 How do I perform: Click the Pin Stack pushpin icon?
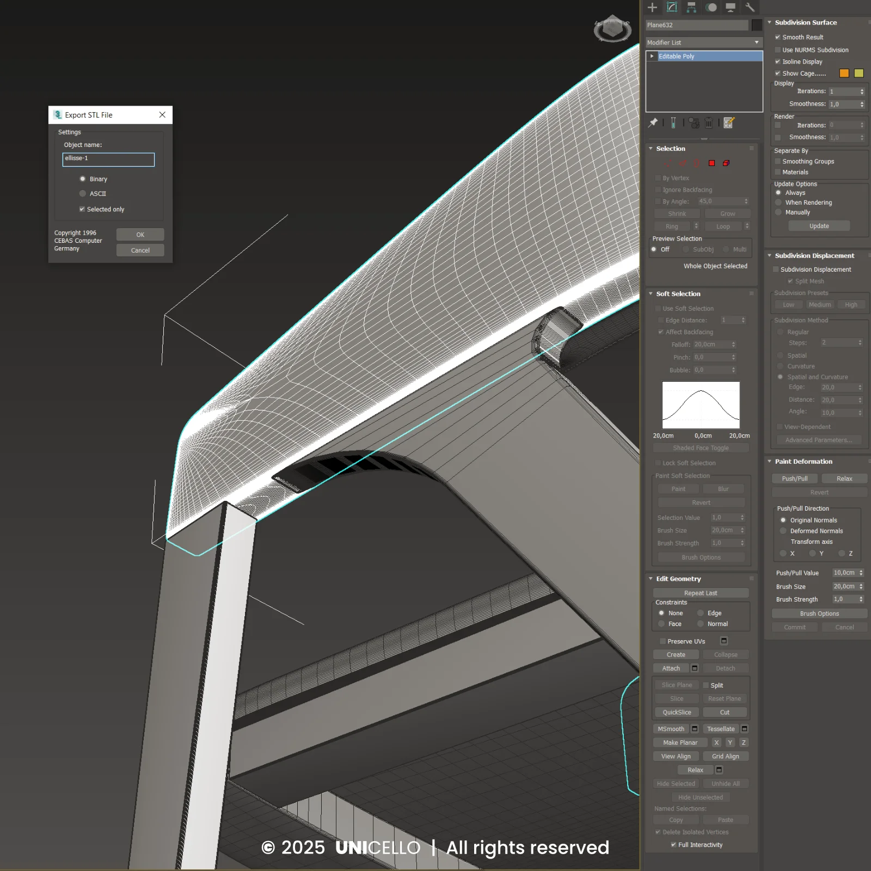coord(653,123)
